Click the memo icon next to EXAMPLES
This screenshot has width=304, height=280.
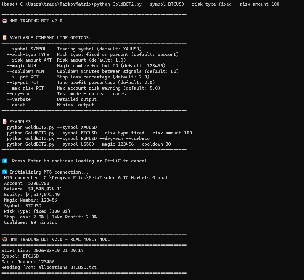point(4,122)
